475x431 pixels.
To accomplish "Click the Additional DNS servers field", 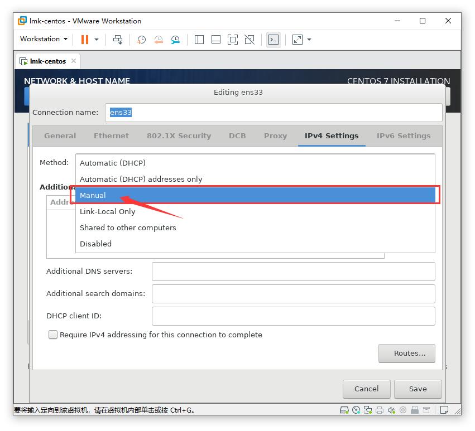I will pyautogui.click(x=293, y=271).
